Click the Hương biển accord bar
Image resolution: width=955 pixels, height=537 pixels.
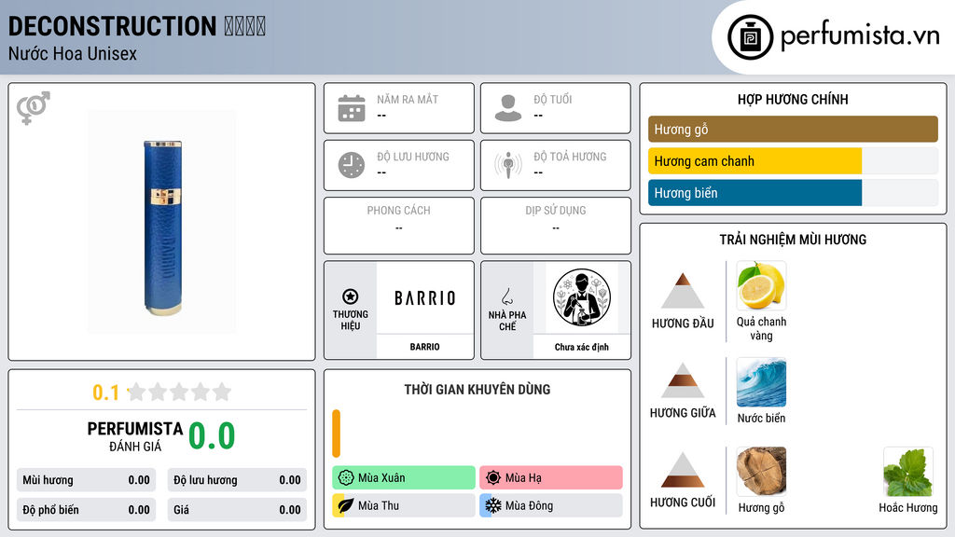(x=793, y=193)
